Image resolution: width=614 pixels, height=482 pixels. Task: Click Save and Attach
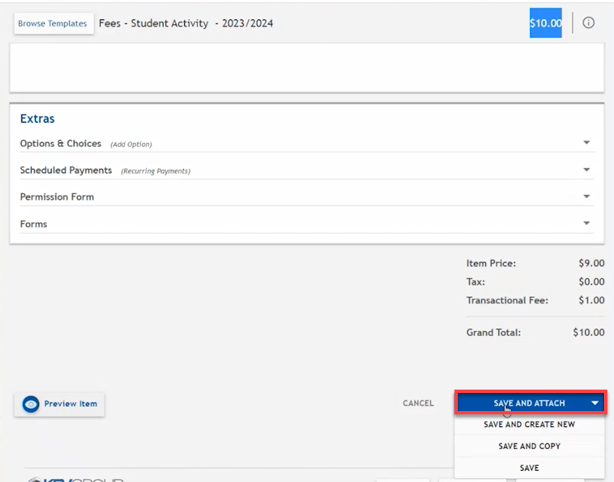pos(531,402)
